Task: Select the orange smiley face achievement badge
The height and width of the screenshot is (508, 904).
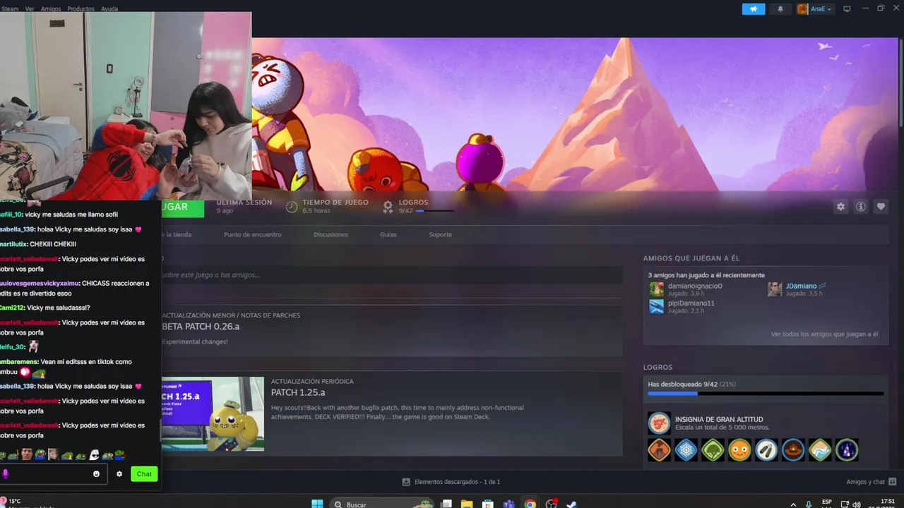Action: coord(739,449)
